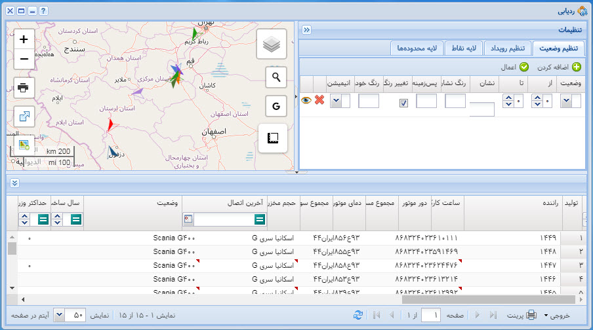This screenshot has height=330, width=593.
Task: Switch to تنظیم رویداد tab
Action: (509, 48)
